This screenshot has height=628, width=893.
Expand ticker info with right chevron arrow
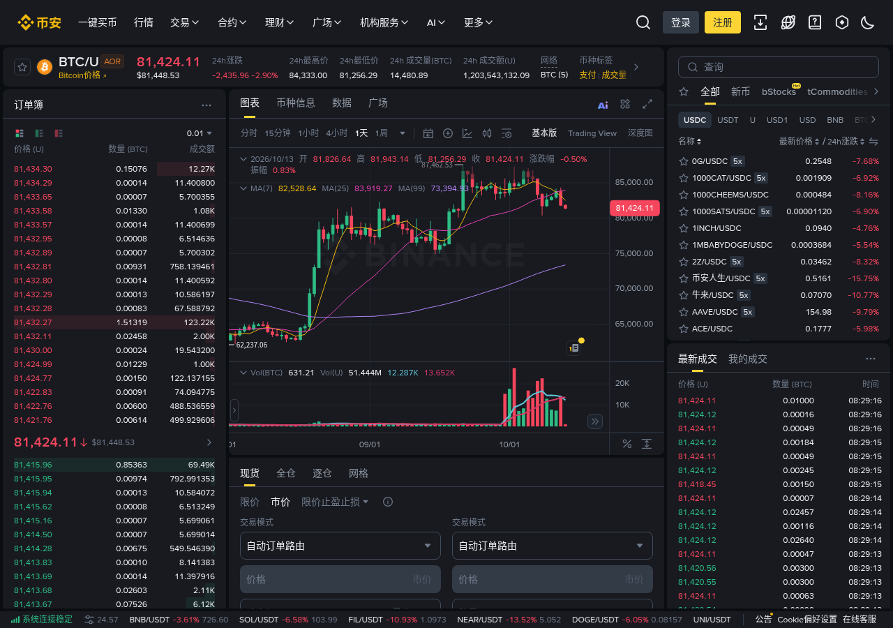point(636,67)
